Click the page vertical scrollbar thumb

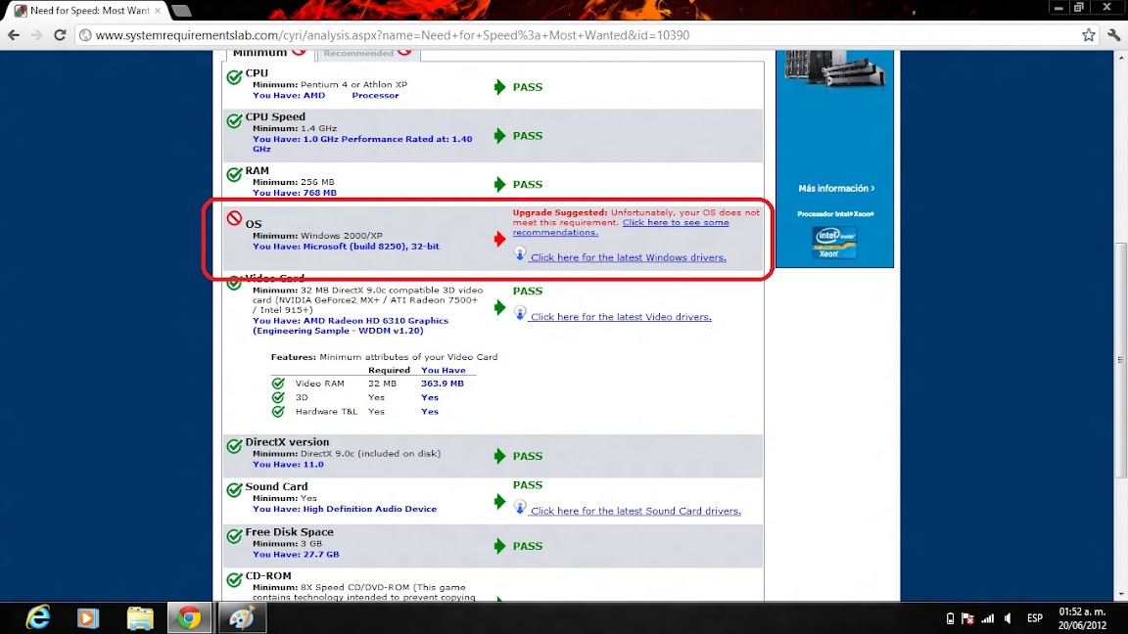pos(1121,359)
